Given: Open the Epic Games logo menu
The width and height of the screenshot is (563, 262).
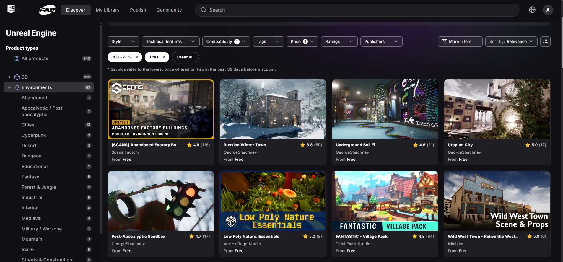Looking at the screenshot, I should tap(14, 9).
